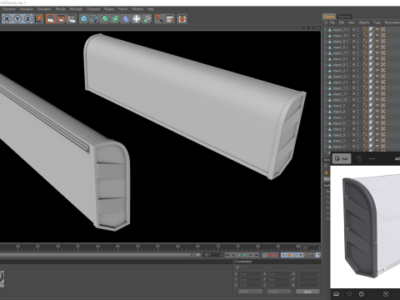Screen dimensions: 400x300
Task: Toggle the Z axis lock
Action: (x=27, y=19)
